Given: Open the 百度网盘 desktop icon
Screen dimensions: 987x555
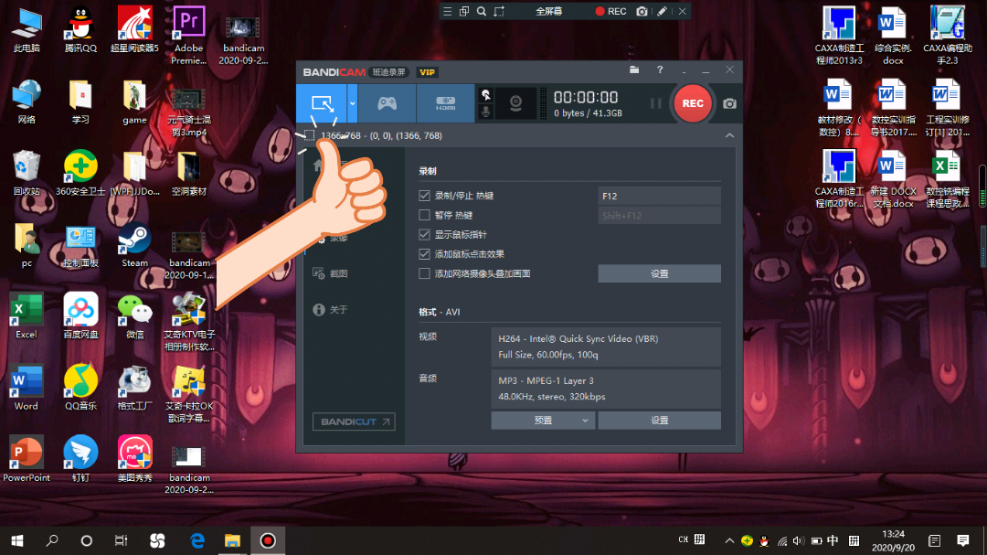Looking at the screenshot, I should [80, 316].
